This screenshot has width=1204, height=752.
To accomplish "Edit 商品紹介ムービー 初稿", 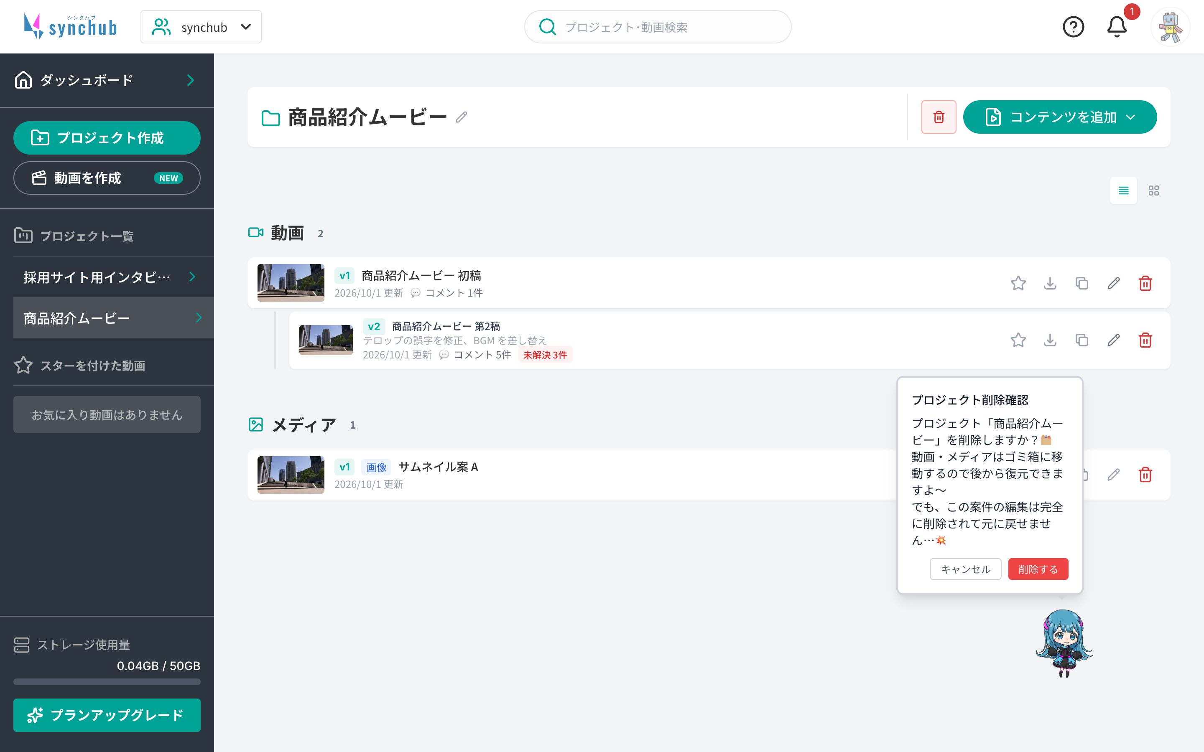I will pos(1114,284).
